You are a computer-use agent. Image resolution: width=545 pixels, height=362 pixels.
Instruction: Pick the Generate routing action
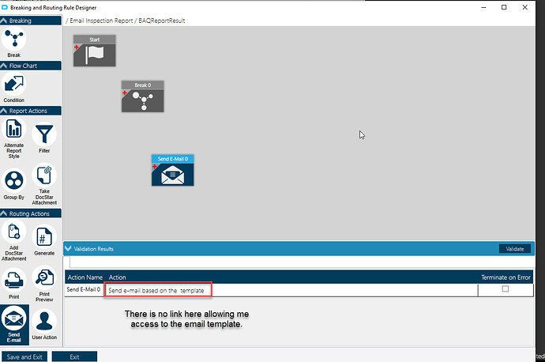44,237
